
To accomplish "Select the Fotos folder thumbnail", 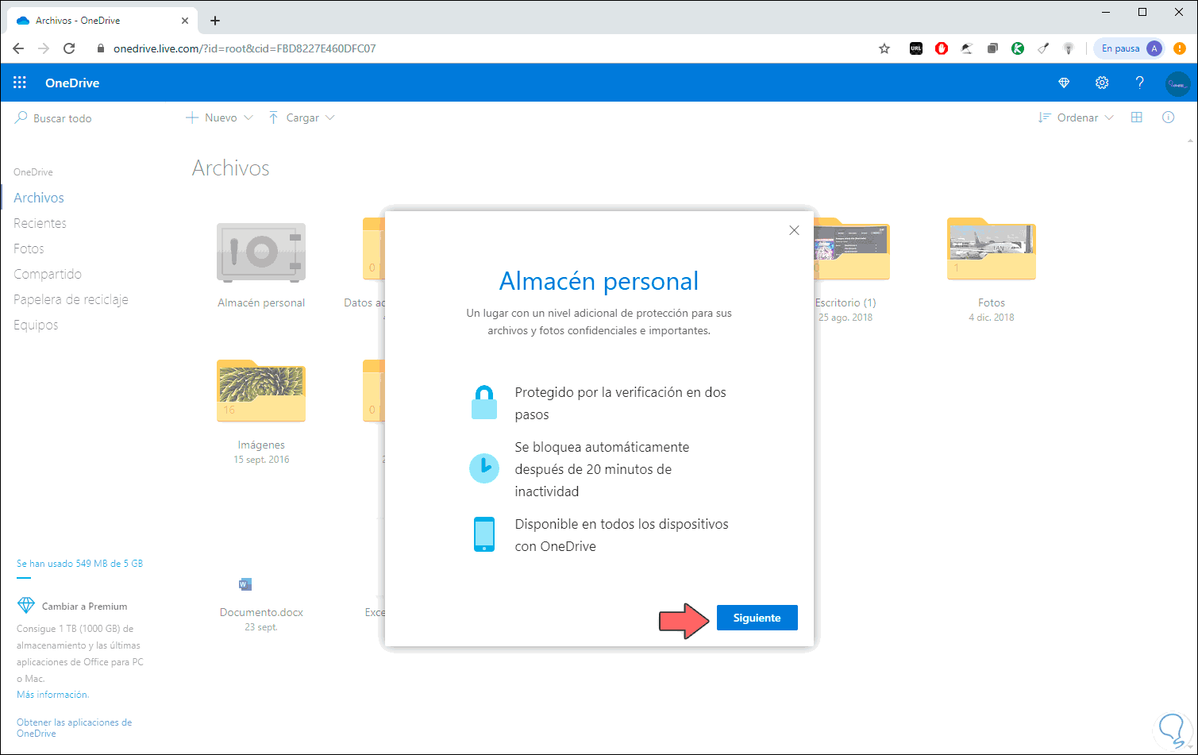I will pyautogui.click(x=992, y=249).
